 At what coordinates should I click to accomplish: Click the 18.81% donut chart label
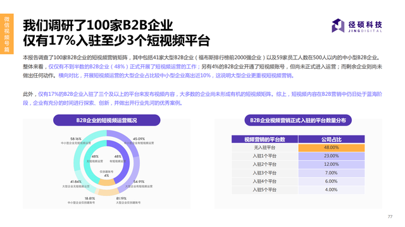point(90,199)
